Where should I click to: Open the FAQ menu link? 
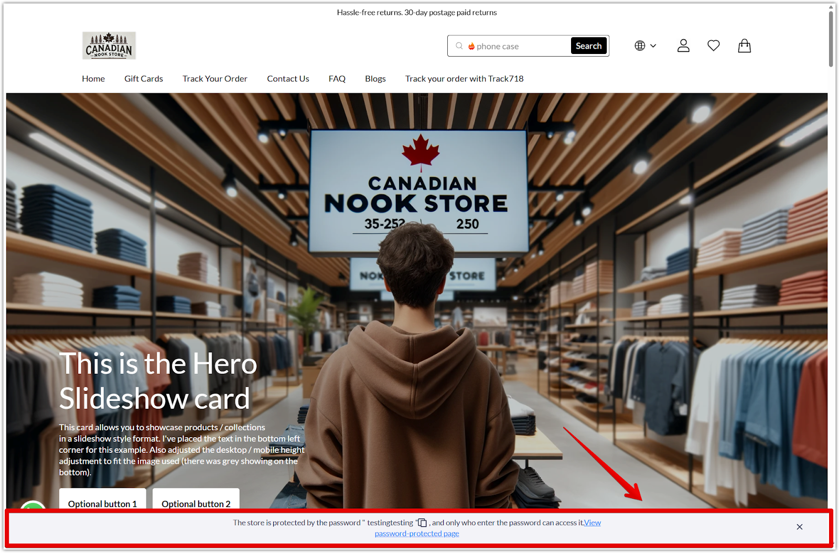pyautogui.click(x=337, y=79)
